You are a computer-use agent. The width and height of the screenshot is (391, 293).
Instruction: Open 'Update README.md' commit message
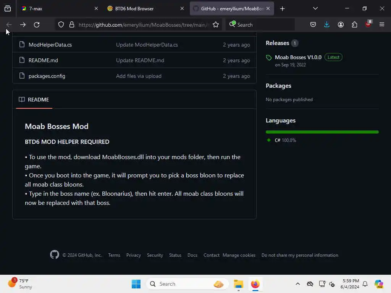click(x=140, y=60)
